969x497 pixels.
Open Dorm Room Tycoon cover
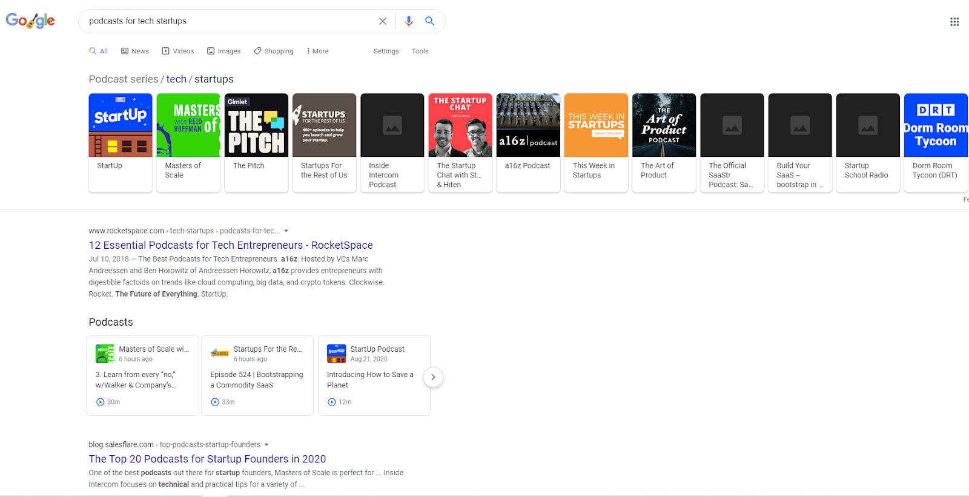pos(936,125)
